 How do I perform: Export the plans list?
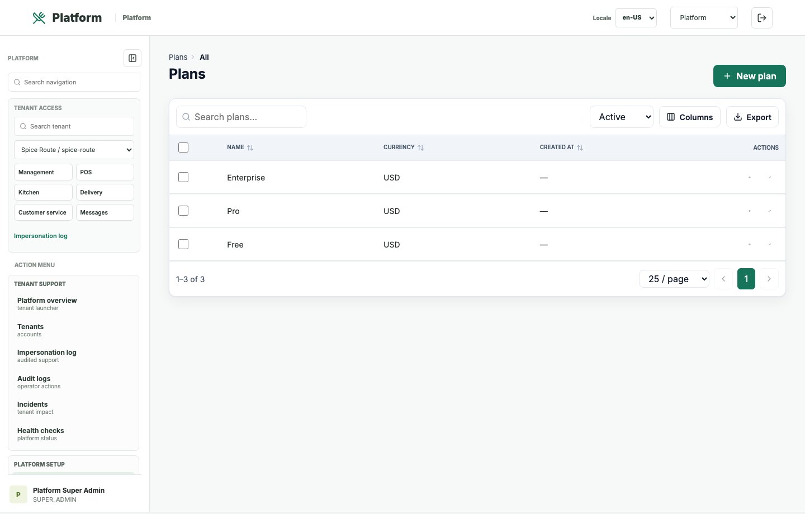pos(752,117)
